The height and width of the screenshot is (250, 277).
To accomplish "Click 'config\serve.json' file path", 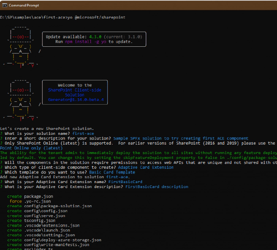I will tap(45, 216).
